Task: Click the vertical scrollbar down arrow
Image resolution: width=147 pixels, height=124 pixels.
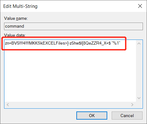Action: coord(139,98)
